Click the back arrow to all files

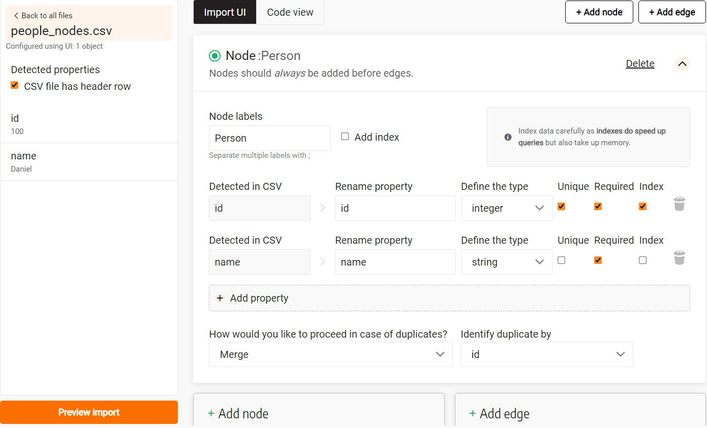coord(16,16)
